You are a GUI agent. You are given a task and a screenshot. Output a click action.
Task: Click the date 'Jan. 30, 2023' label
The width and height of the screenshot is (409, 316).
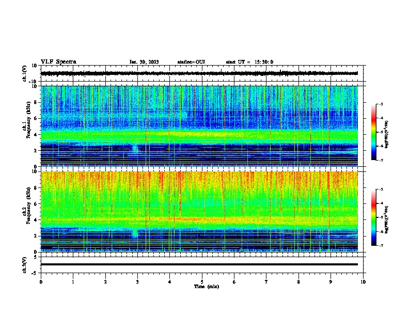(x=144, y=62)
